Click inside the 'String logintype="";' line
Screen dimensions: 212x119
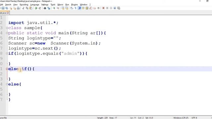pos(34,38)
